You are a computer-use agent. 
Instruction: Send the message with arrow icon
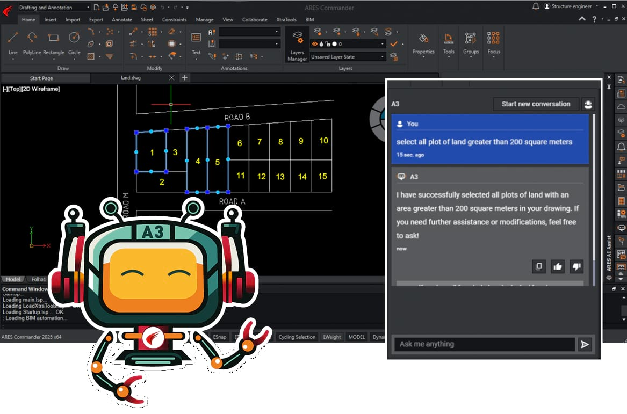[x=585, y=344]
